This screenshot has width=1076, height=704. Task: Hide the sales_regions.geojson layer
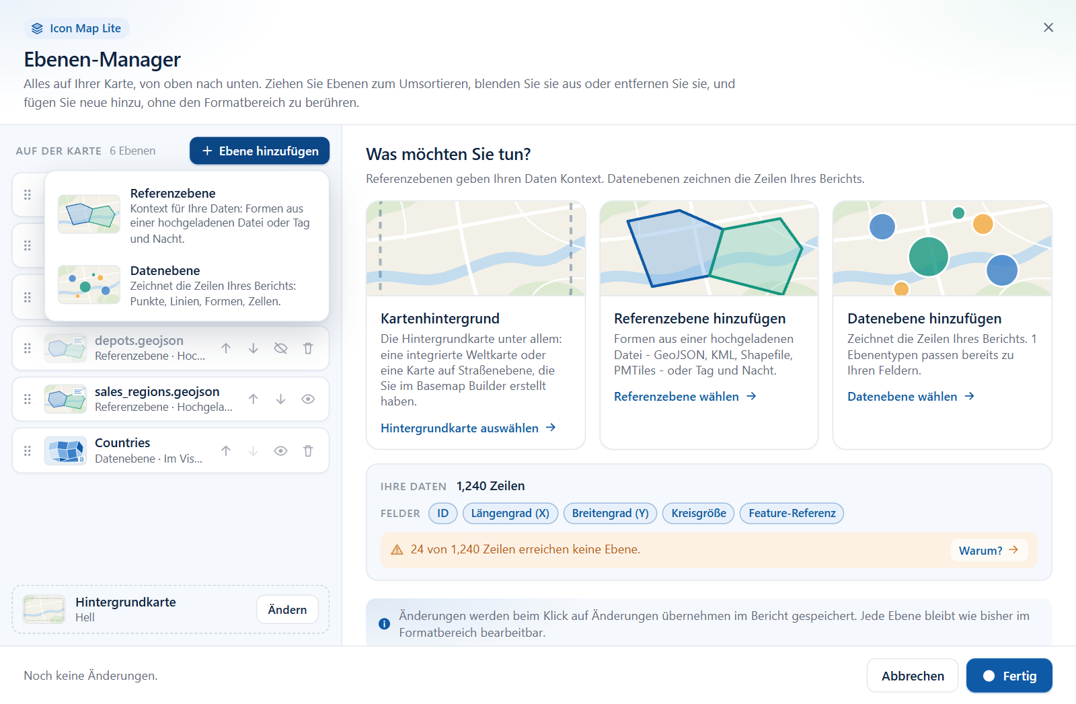click(308, 399)
